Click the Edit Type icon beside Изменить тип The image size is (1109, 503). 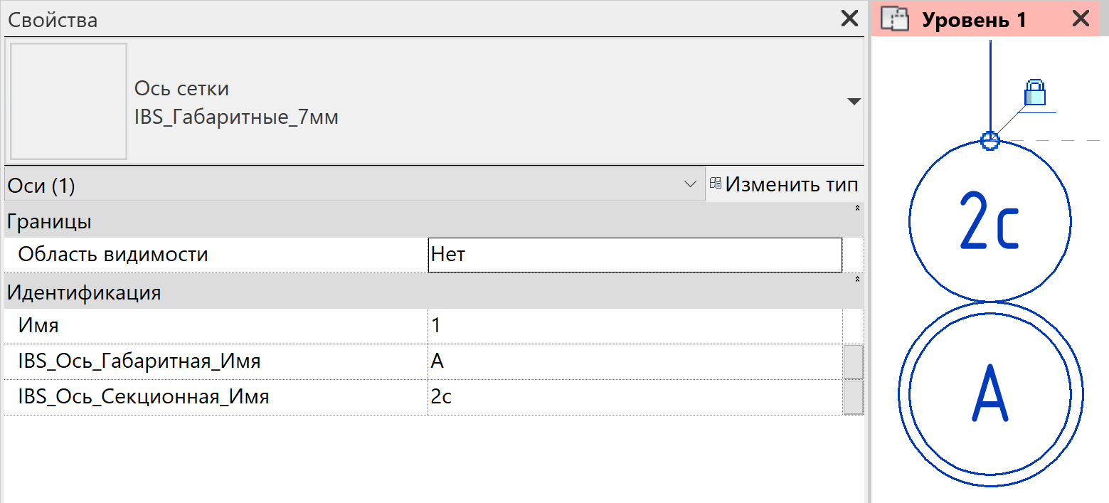click(716, 184)
